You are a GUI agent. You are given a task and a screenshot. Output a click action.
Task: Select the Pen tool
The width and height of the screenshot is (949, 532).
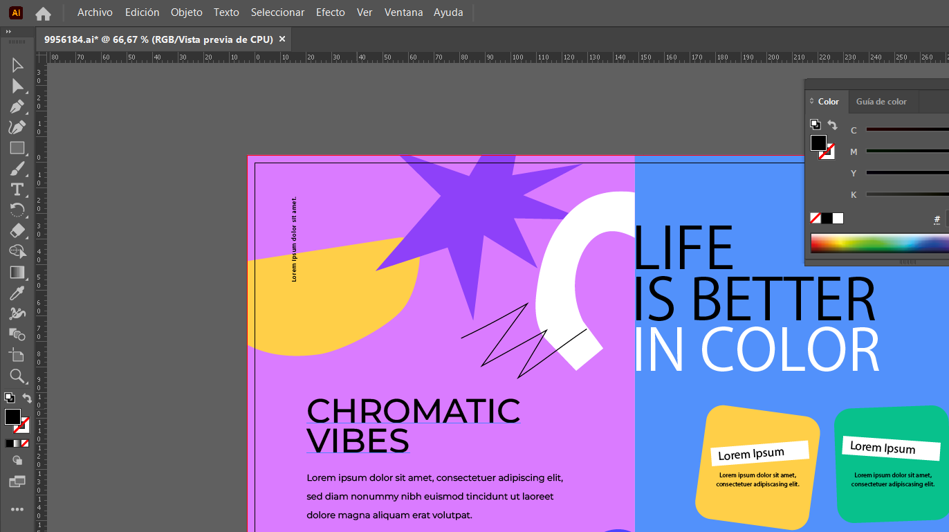click(x=17, y=107)
